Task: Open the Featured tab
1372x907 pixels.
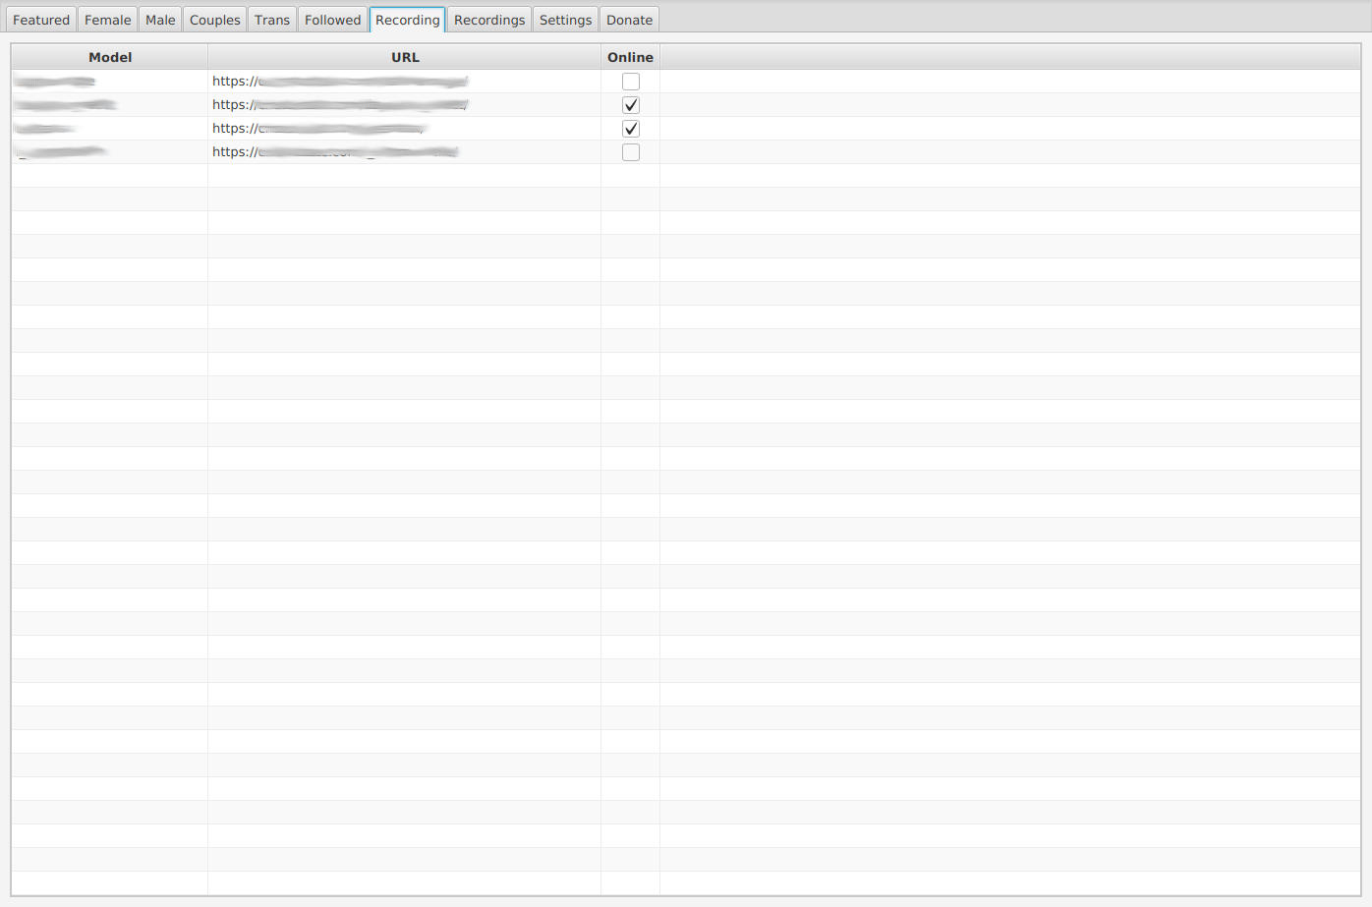Action: pos(41,20)
